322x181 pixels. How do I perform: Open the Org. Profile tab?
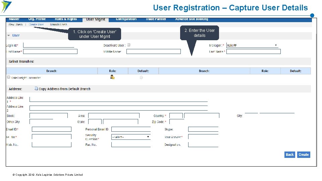tap(37, 19)
